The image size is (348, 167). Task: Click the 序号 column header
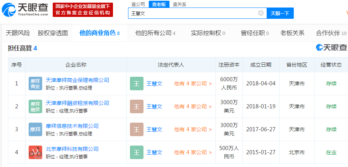tap(17, 65)
